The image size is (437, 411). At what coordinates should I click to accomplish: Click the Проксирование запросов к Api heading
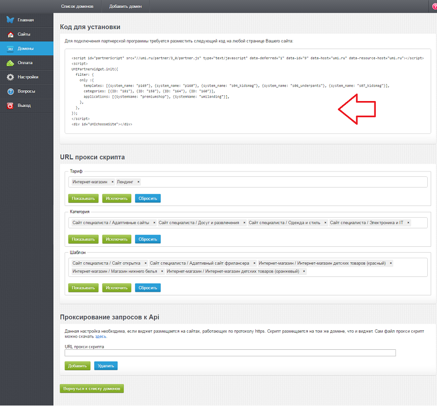pos(110,317)
